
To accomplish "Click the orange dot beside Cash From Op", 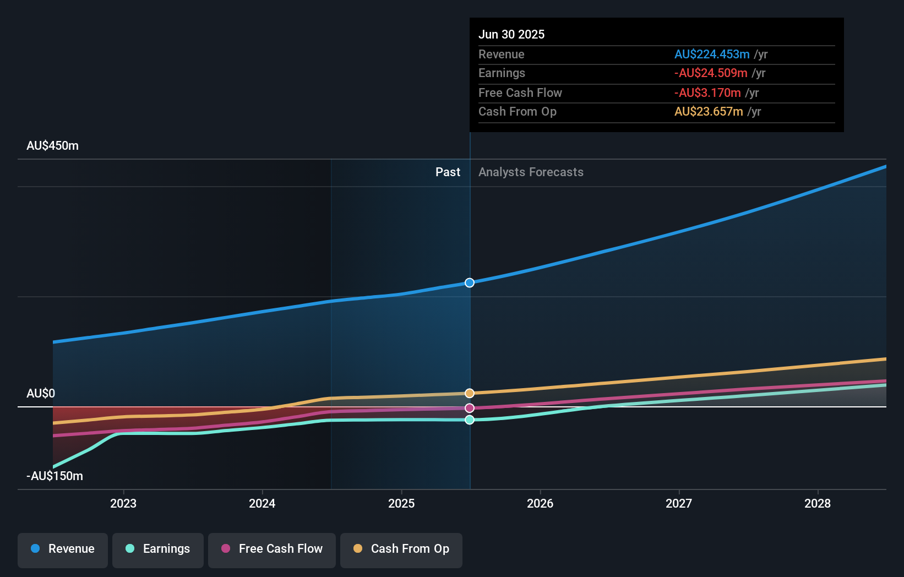I will (x=358, y=549).
